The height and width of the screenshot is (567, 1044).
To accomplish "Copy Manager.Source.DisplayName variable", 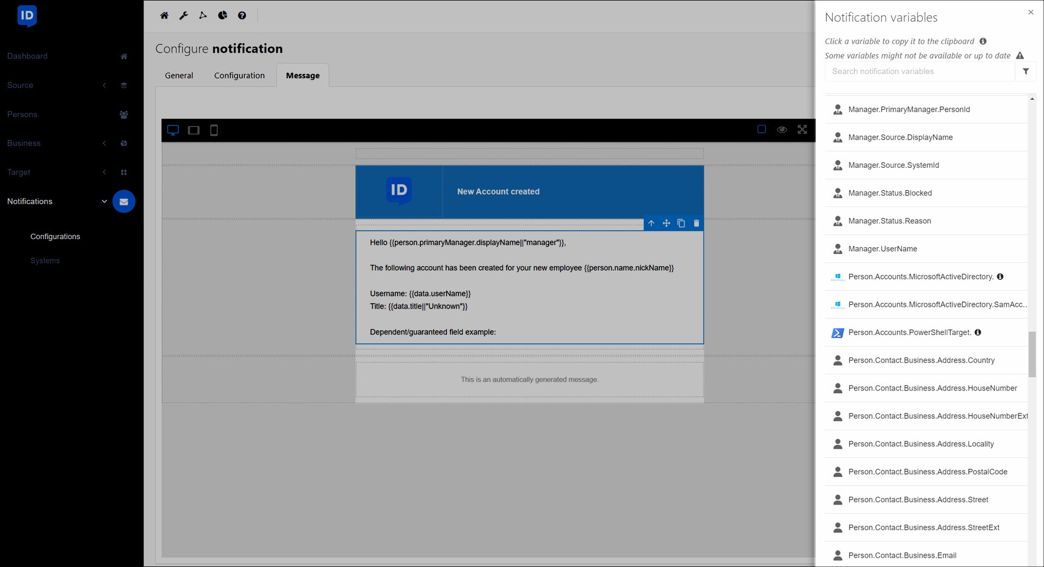I will click(x=926, y=137).
